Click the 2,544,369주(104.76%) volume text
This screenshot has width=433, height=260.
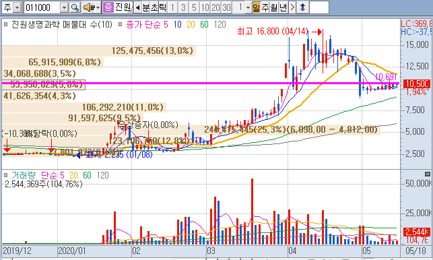coord(44,184)
